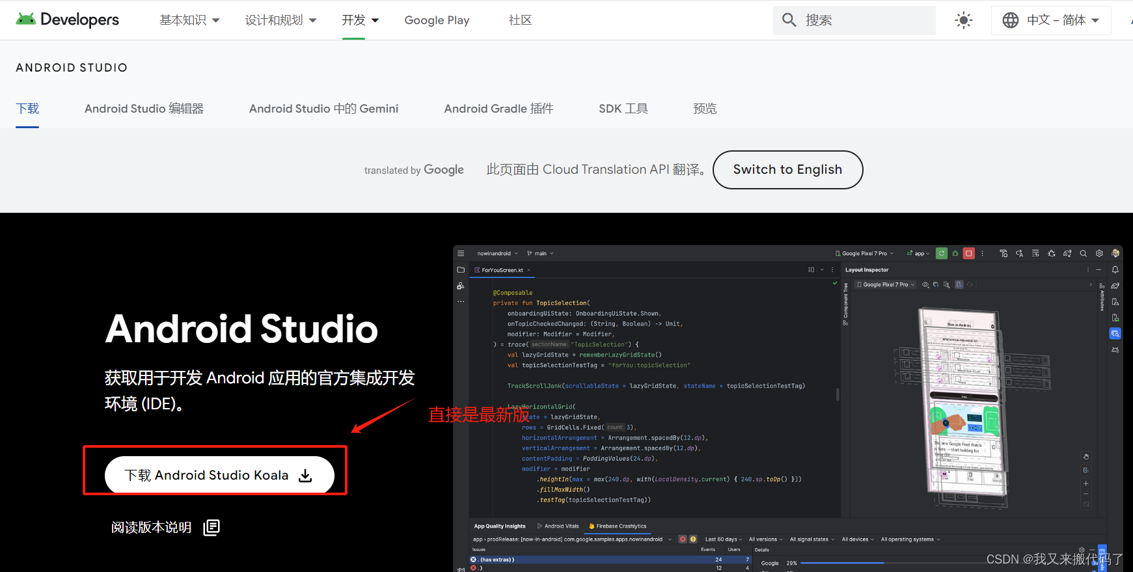The width and height of the screenshot is (1133, 572).
Task: Open the 中文 – 简体 language dropdown
Action: pos(1051,20)
